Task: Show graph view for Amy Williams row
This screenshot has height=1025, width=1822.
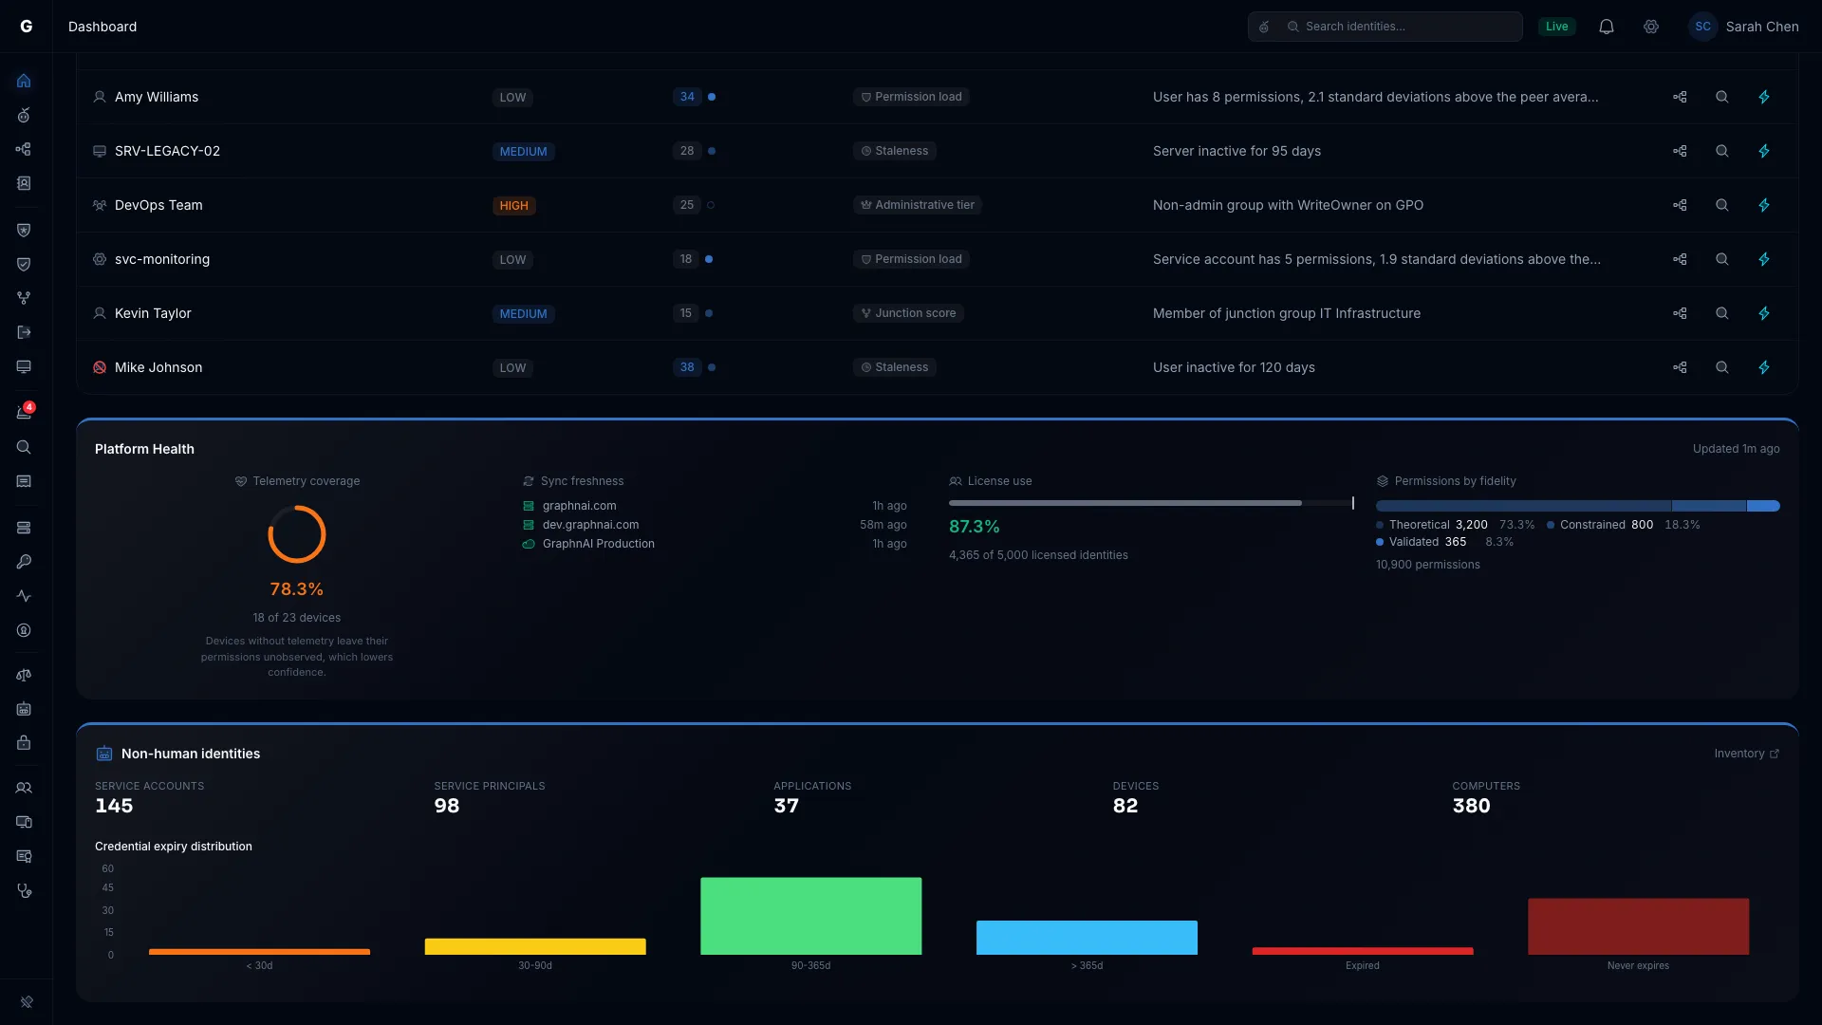Action: (x=1680, y=97)
